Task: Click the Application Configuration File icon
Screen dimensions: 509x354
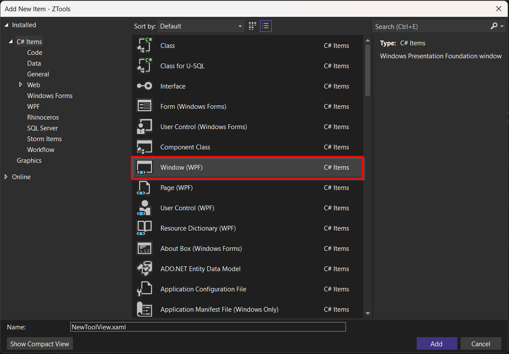Action: (145, 289)
